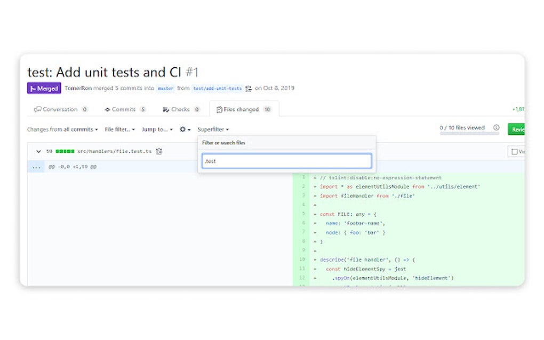
Task: Expand hidden lines with the '...' button
Action: [x=36, y=167]
